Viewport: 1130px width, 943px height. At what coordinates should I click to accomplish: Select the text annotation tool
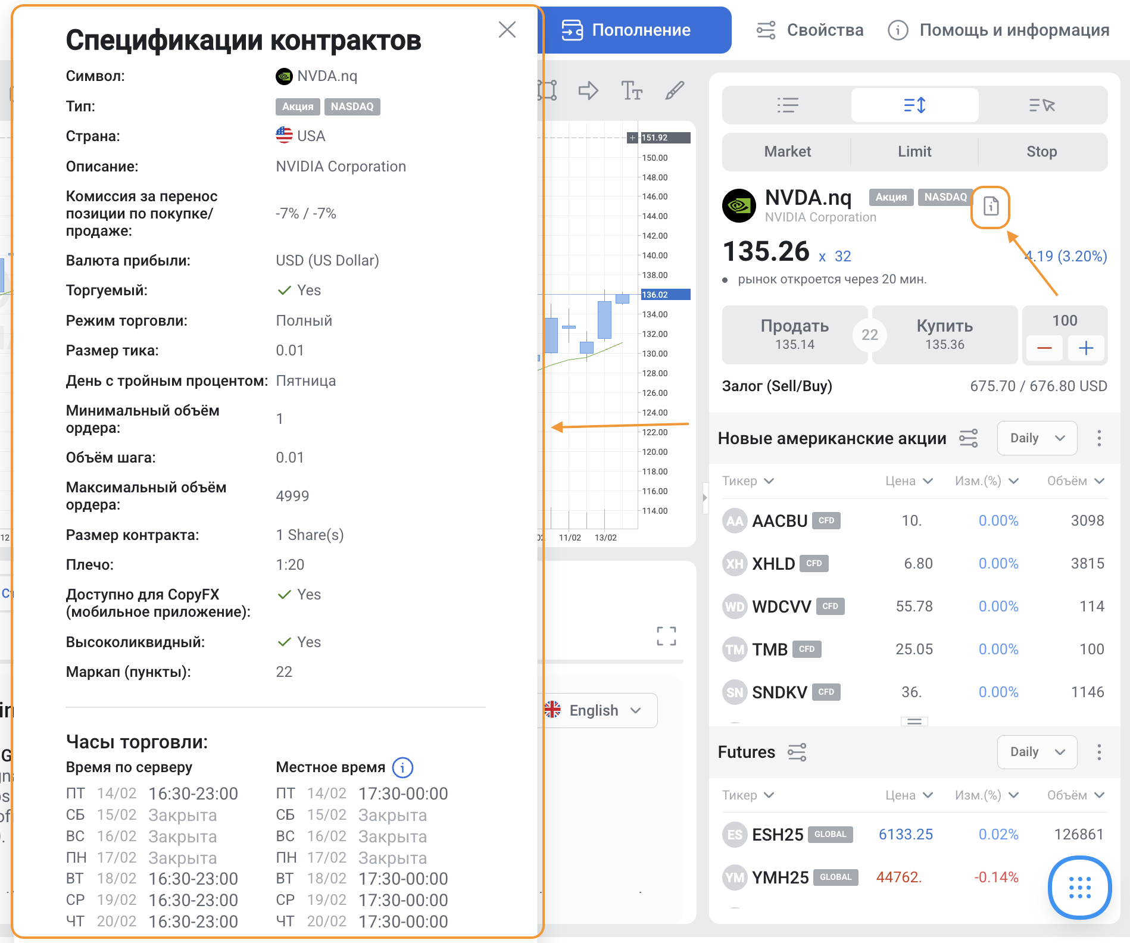[632, 90]
